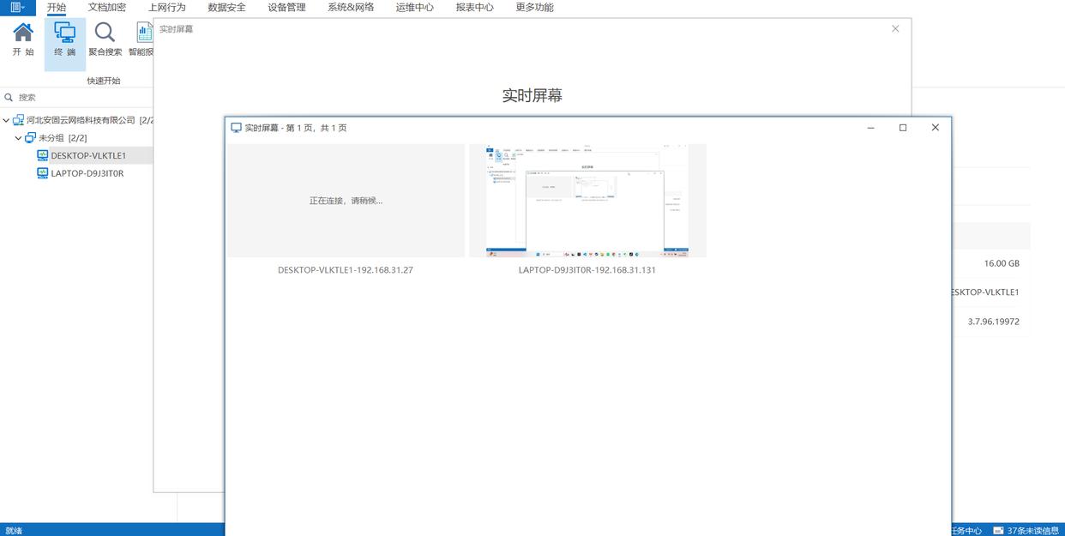Open the blue application menu button
Screen dimensions: 1065x536
[x=18, y=7]
